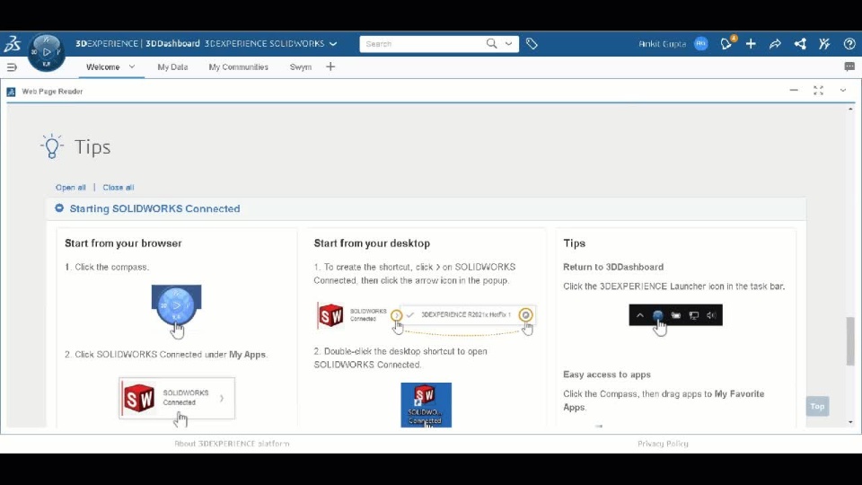Screen dimensions: 862x485
Task: Click the page vertical scrollbar thumb
Action: point(850,341)
